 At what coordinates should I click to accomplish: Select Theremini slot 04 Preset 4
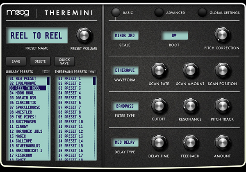tap(75, 93)
